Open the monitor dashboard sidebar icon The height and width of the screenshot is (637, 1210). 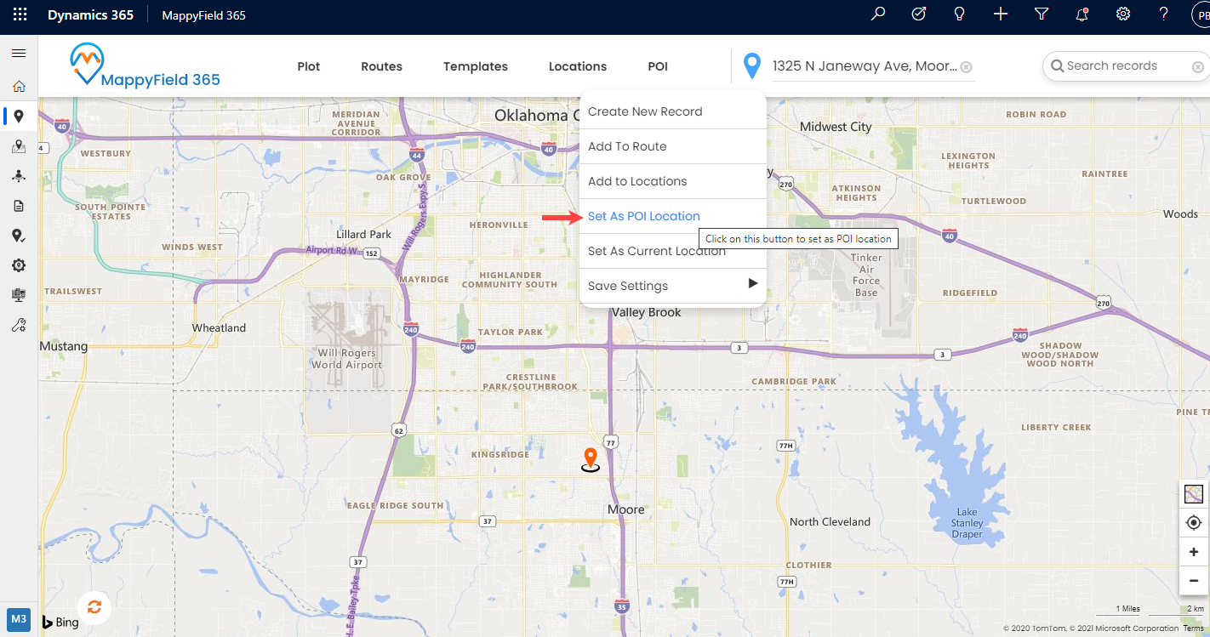19,295
